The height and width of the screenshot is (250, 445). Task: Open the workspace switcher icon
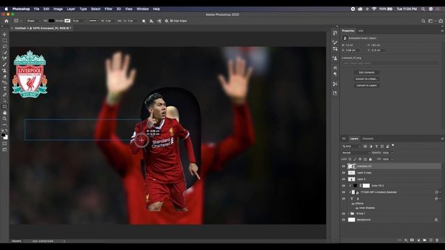pos(431,21)
